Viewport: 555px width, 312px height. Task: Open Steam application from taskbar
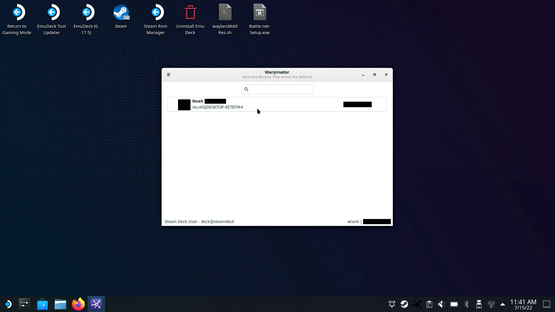tap(404, 304)
